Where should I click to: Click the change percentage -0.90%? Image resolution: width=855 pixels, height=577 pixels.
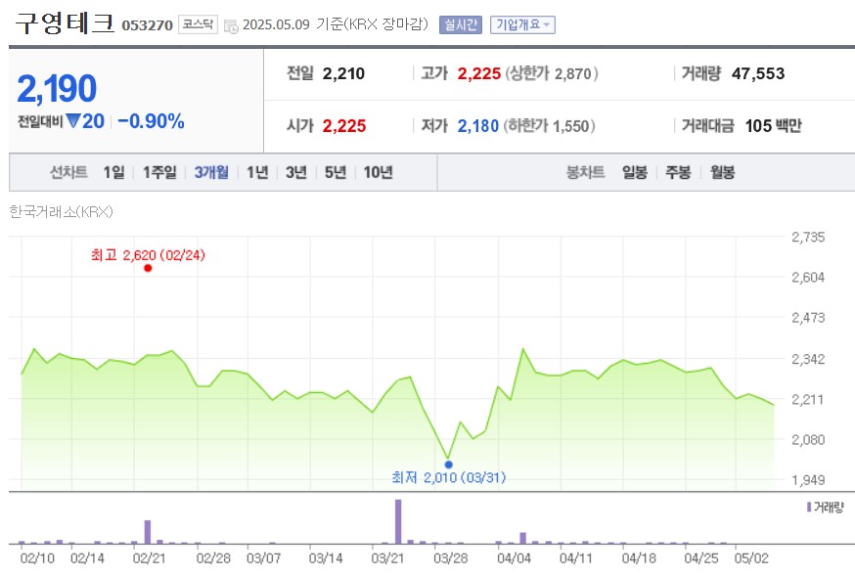click(x=151, y=121)
